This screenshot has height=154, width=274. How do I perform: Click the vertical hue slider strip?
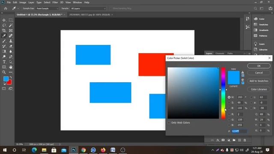(223, 93)
